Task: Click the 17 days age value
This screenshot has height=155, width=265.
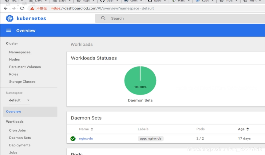Action: click(244, 138)
